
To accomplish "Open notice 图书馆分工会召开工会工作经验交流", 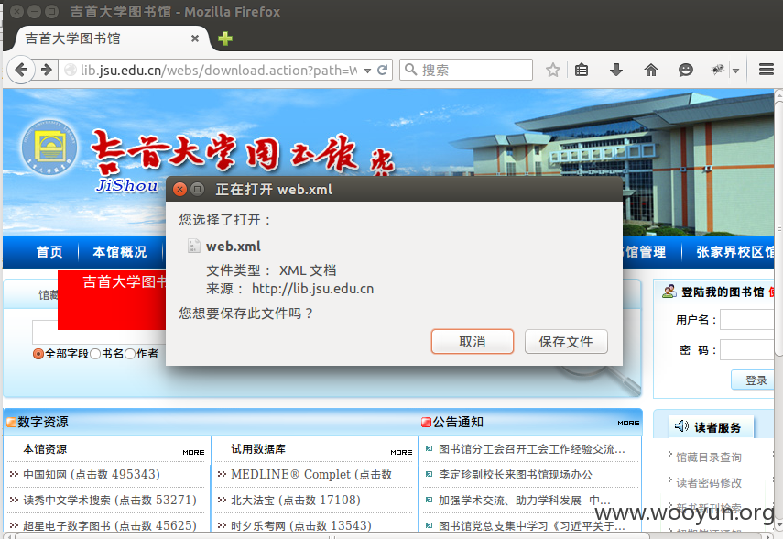I will (531, 449).
